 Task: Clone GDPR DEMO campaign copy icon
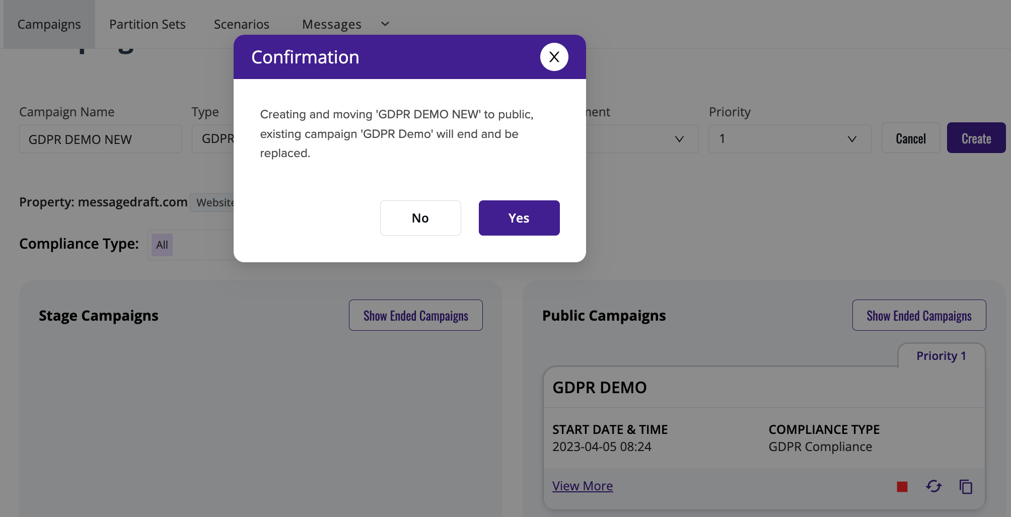point(966,487)
